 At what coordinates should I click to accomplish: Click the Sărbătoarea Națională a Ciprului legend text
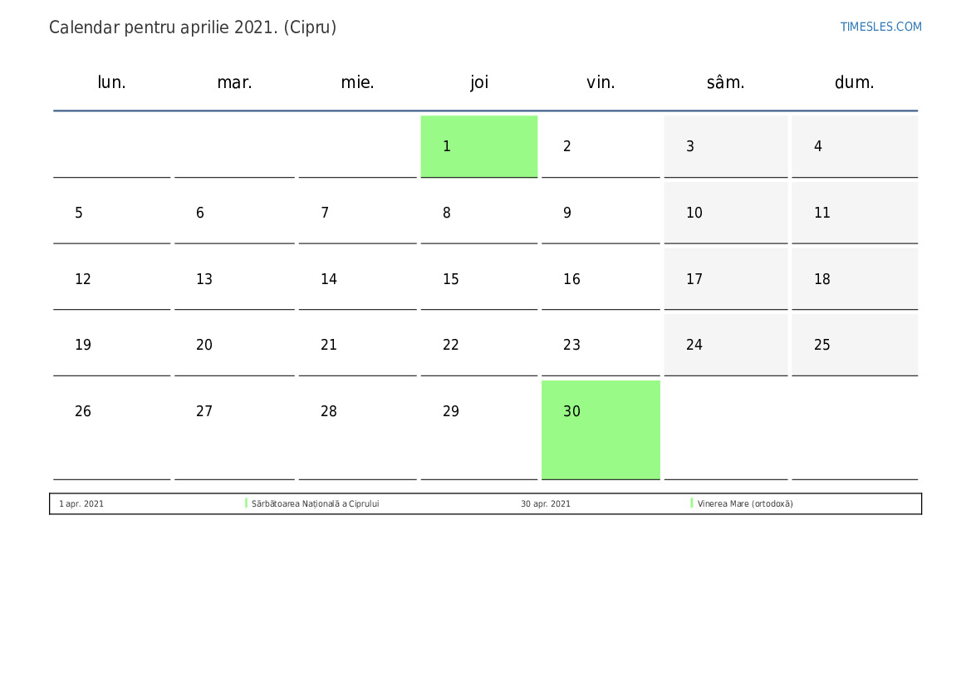pos(316,504)
